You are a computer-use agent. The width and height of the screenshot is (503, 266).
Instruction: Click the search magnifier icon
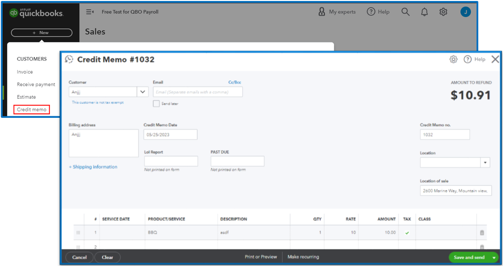tap(405, 12)
